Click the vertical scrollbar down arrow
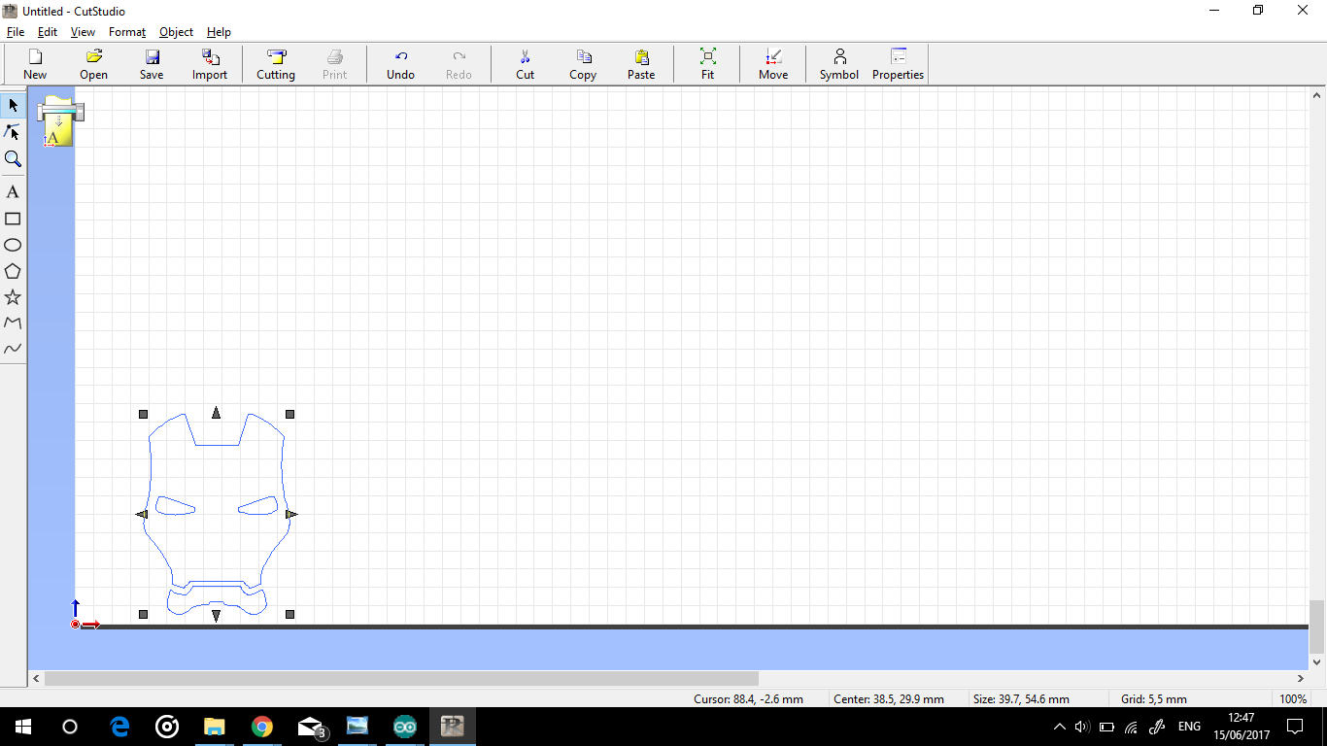This screenshot has height=746, width=1327. 1316,661
